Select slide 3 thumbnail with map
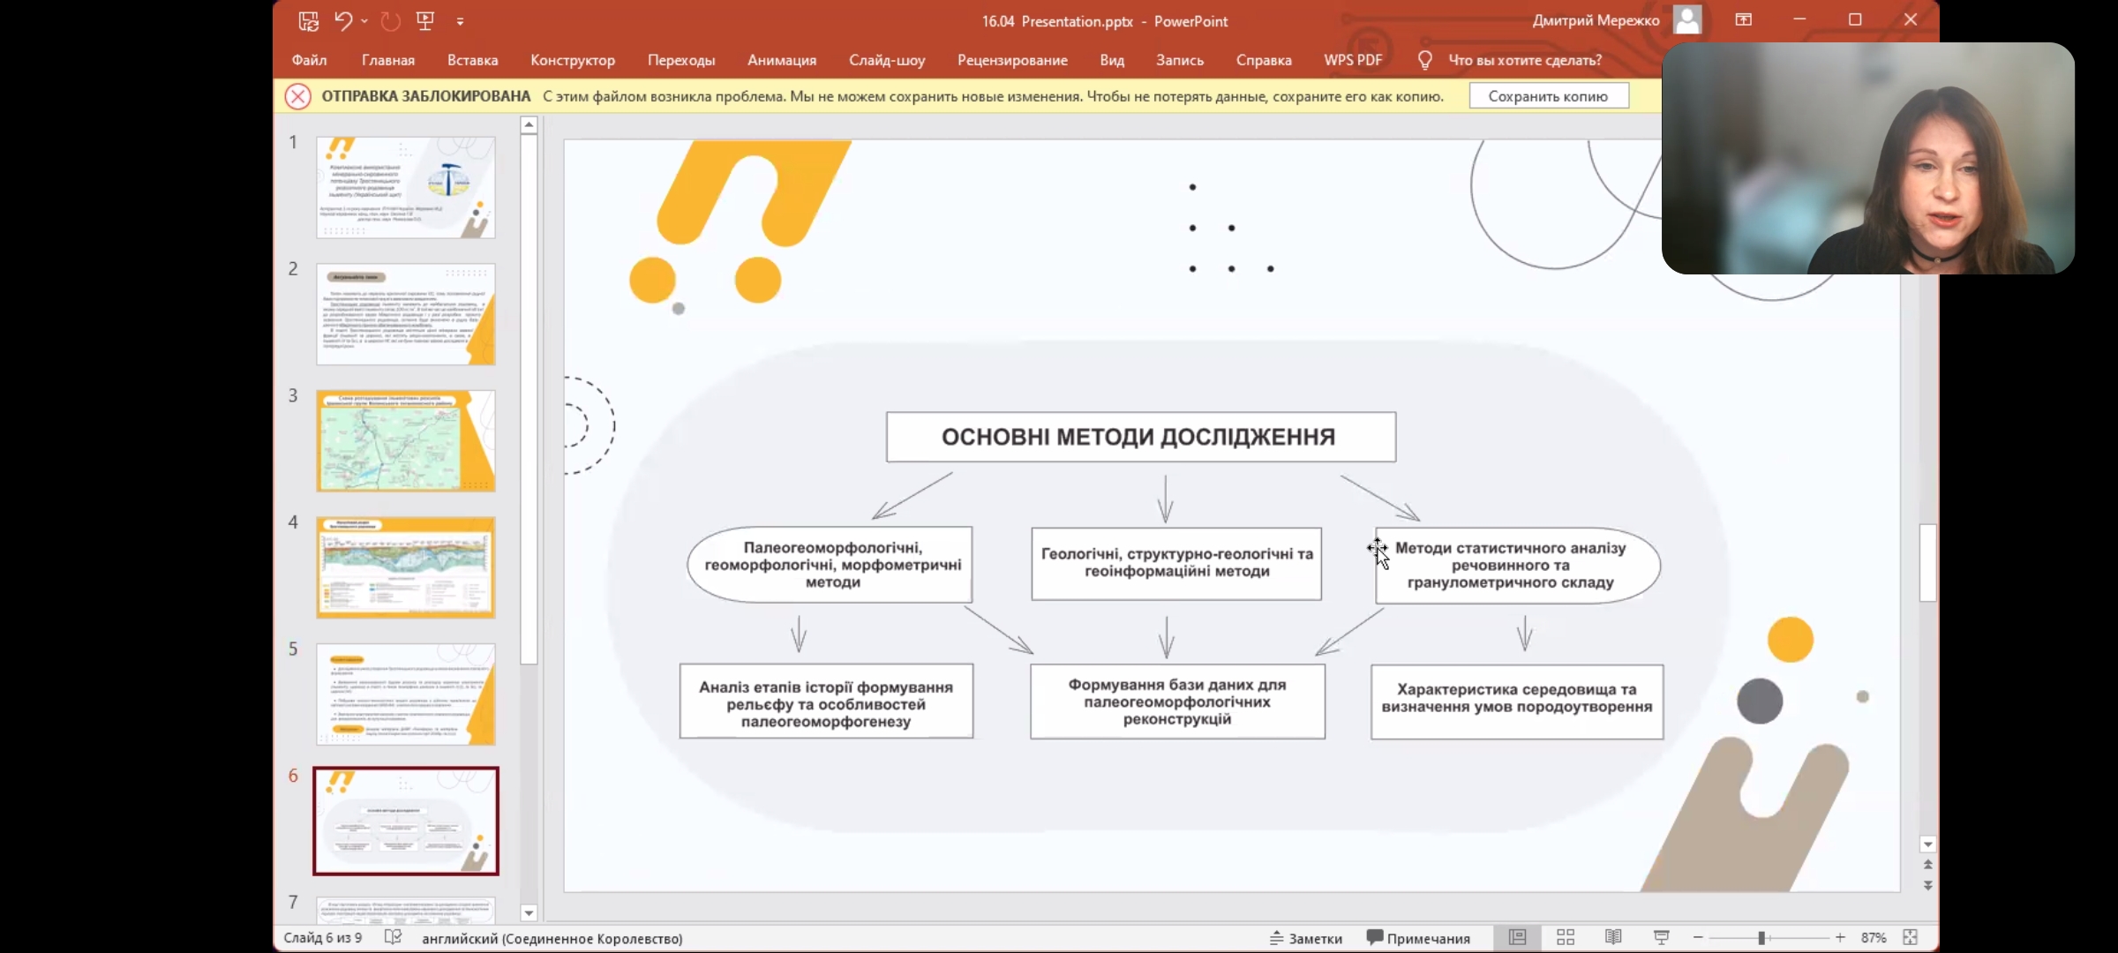Image resolution: width=2118 pixels, height=953 pixels. pyautogui.click(x=406, y=440)
